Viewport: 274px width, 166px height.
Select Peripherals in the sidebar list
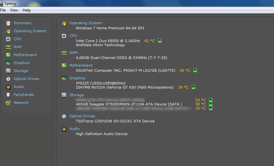coord(24,95)
